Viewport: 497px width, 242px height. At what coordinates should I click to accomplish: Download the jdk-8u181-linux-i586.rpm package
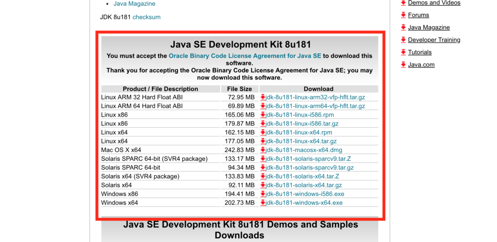click(299, 115)
